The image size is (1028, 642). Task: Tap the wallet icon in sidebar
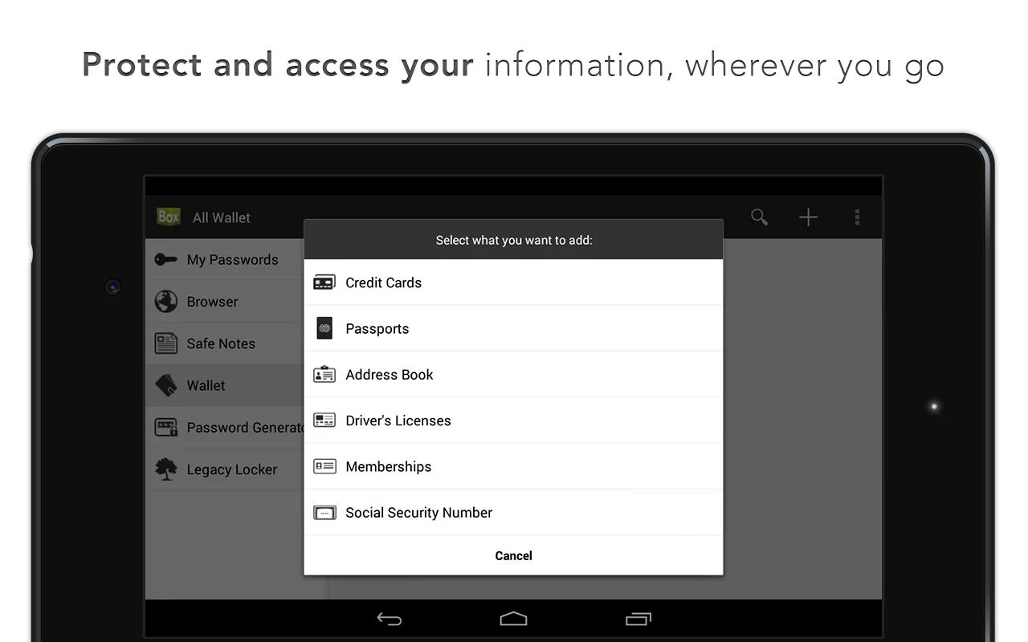165,385
